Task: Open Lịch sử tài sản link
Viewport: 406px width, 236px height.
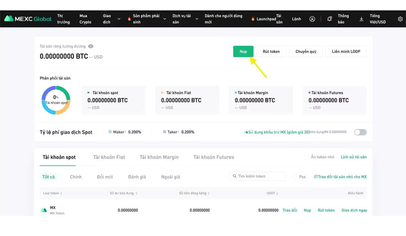Action: (x=354, y=157)
